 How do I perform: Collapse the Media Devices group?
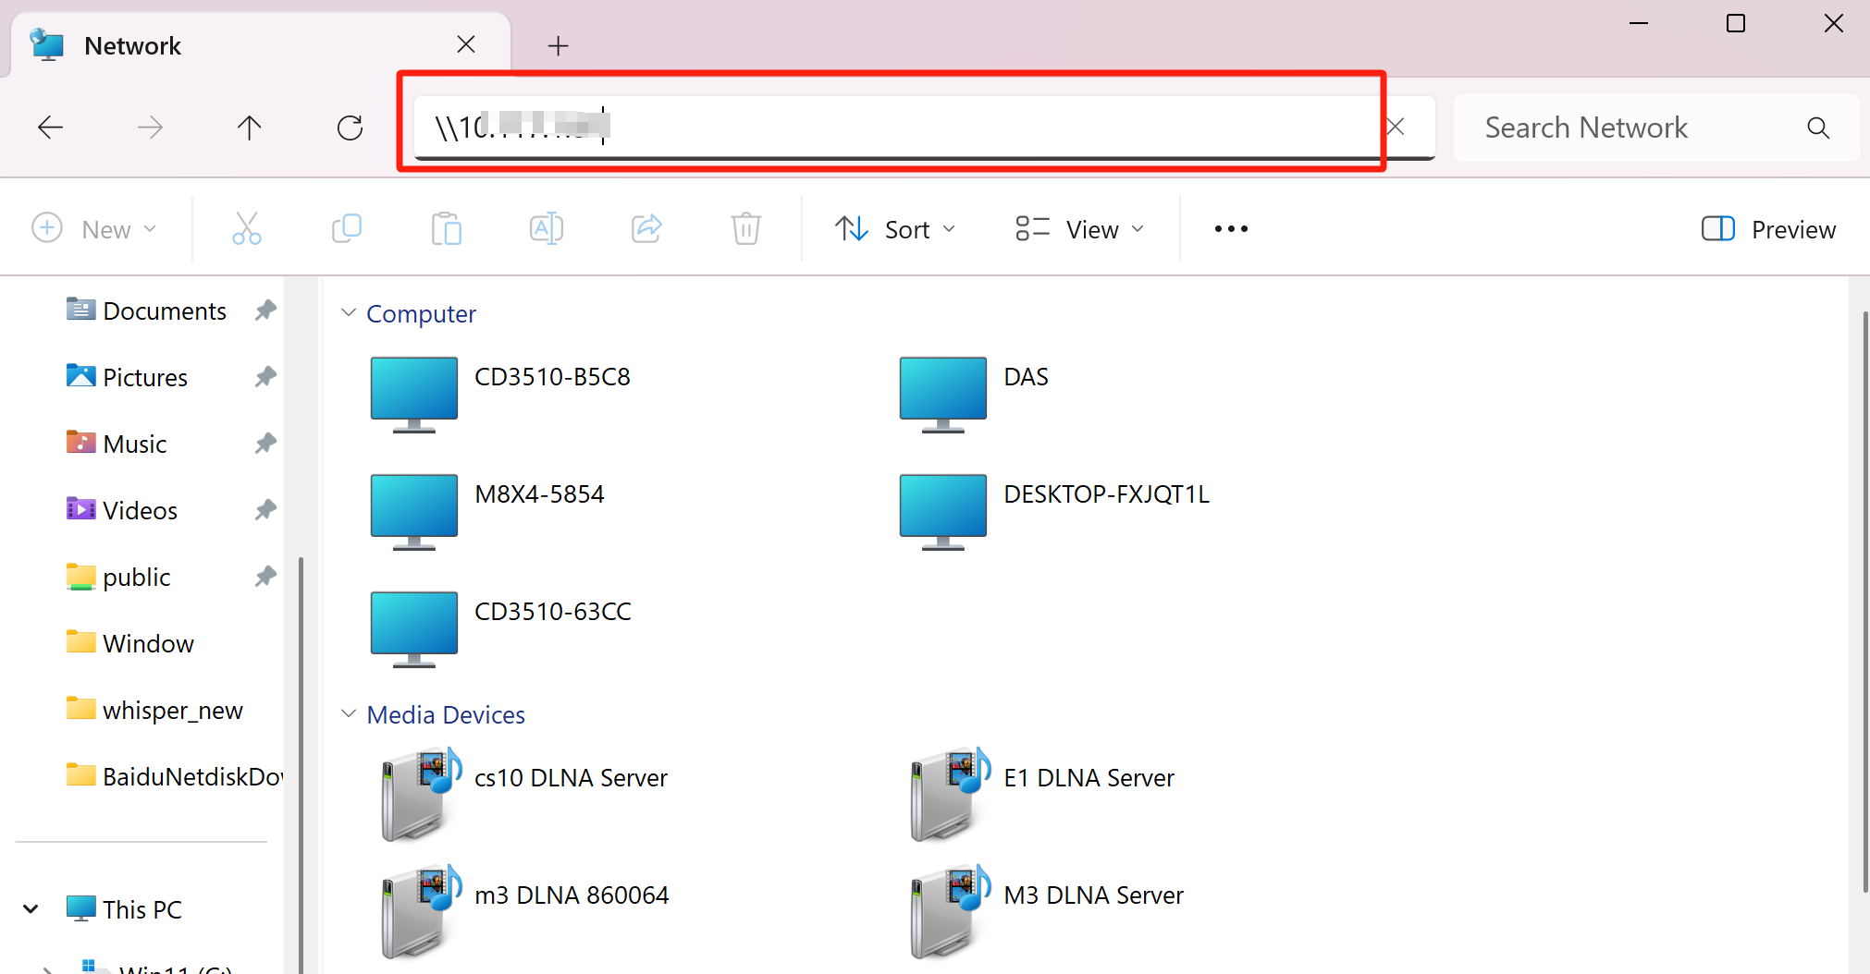349,714
